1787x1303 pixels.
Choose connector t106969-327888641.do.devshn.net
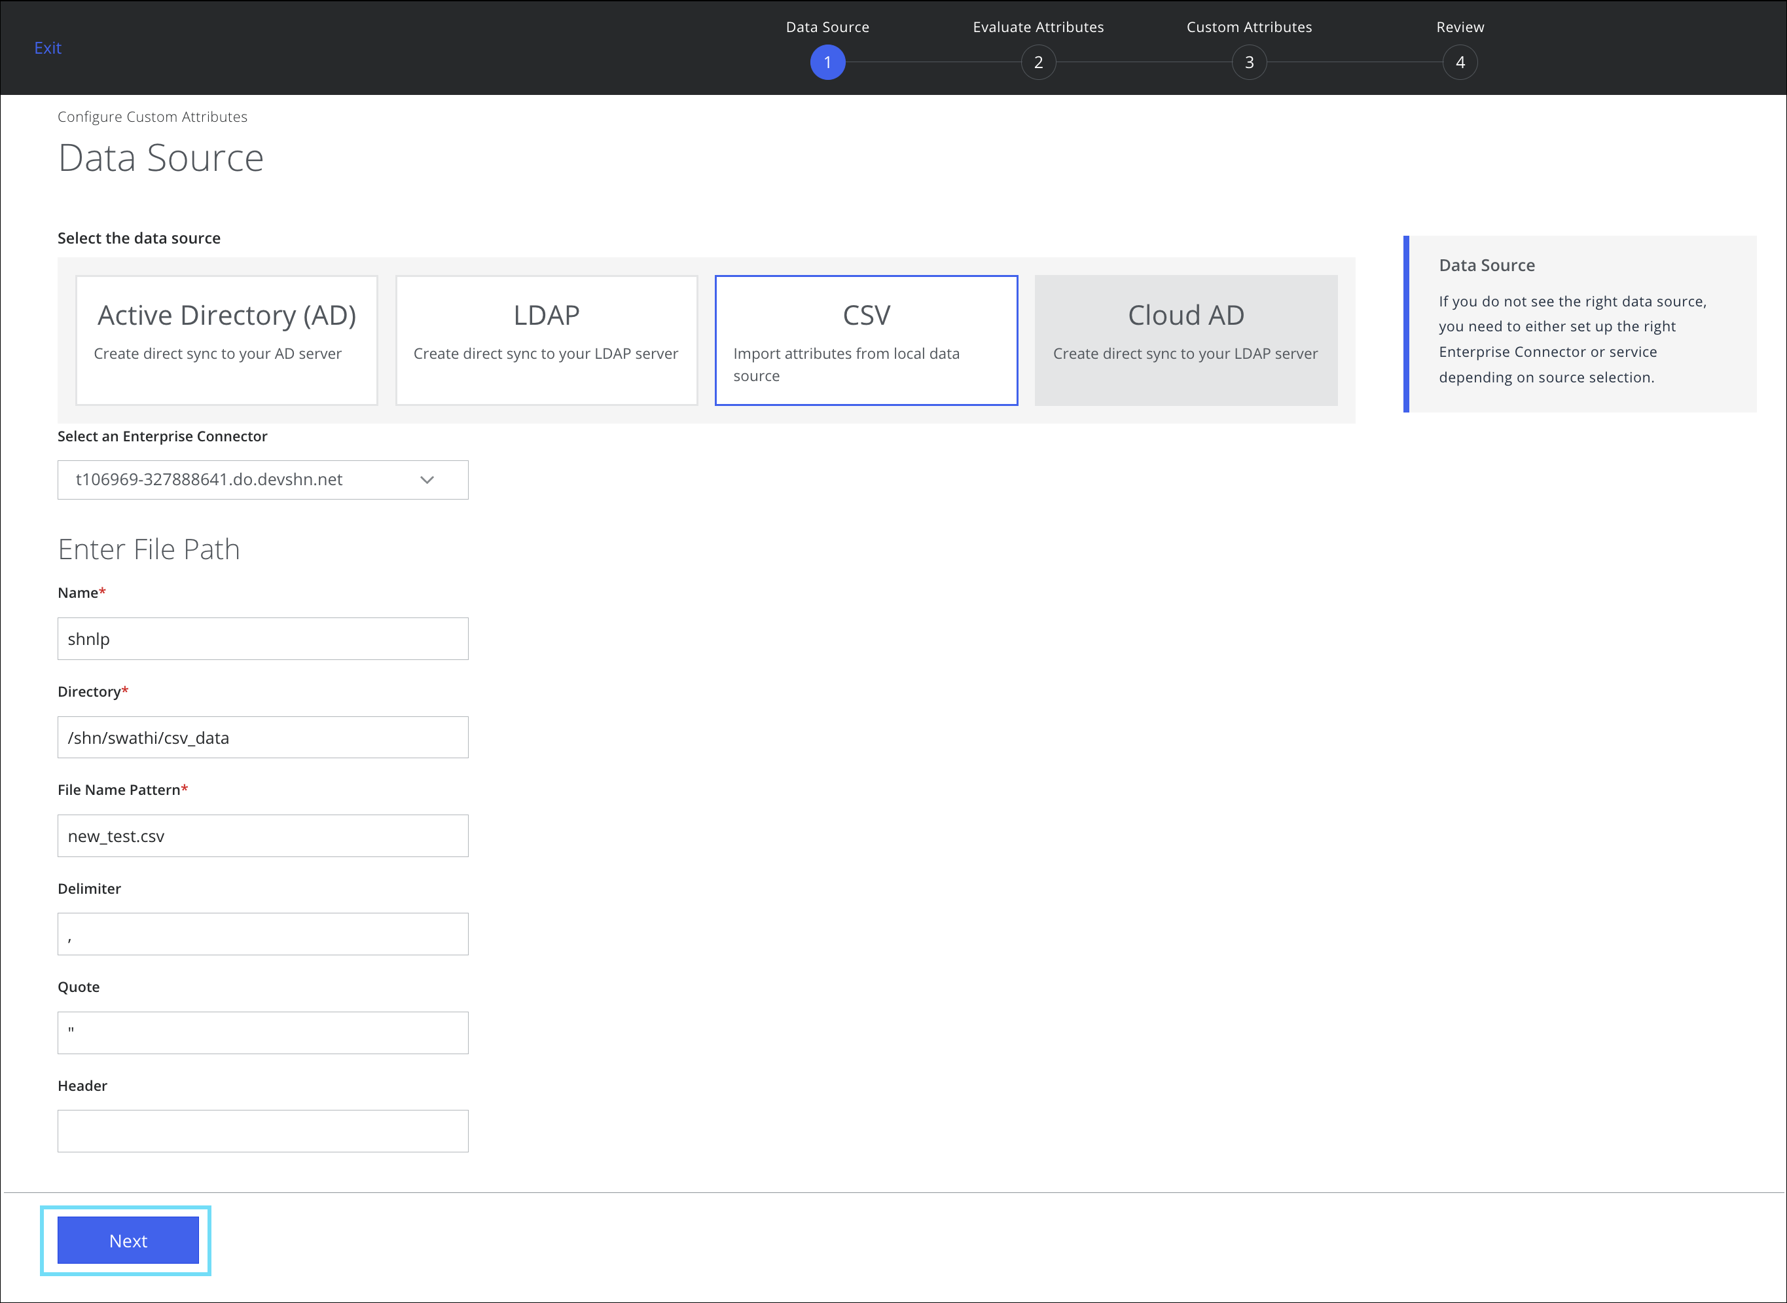[209, 479]
